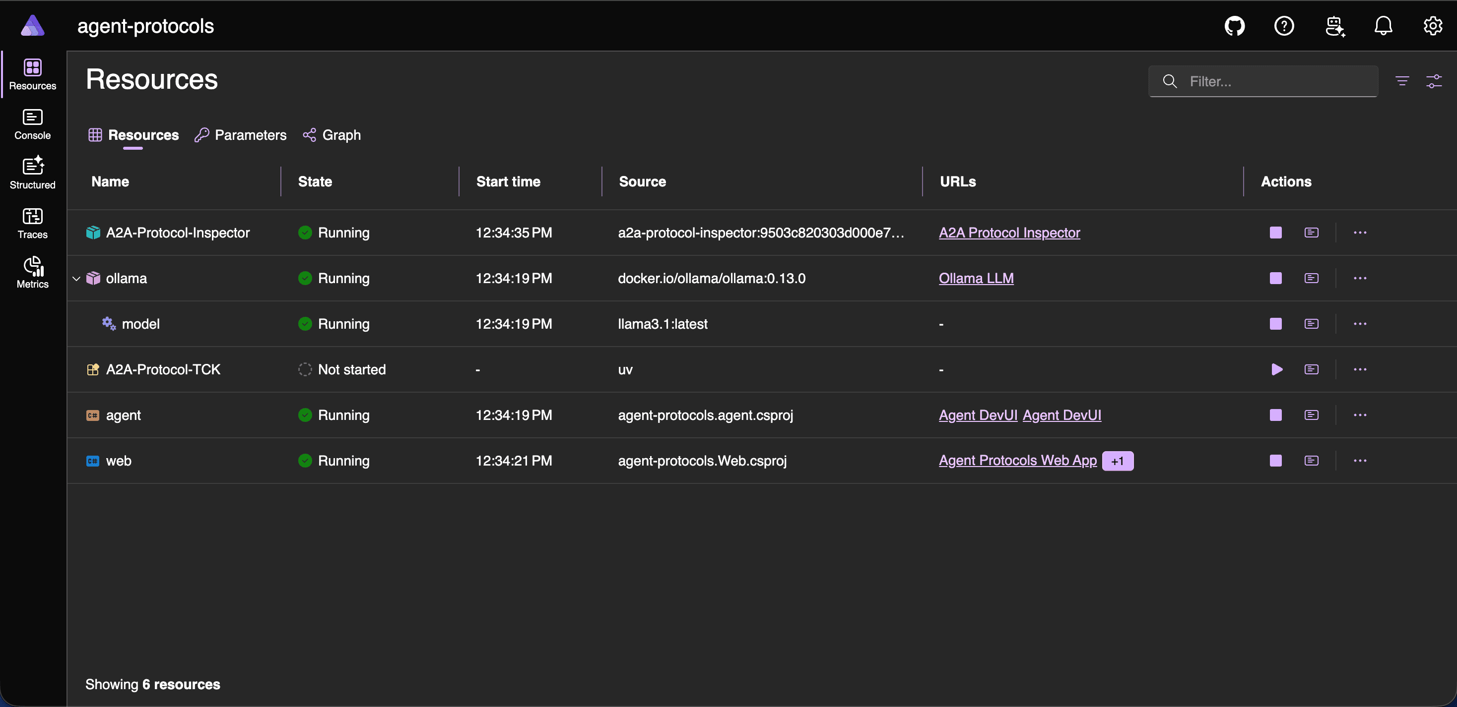
Task: Sort by the Source column header
Action: pyautogui.click(x=642, y=181)
